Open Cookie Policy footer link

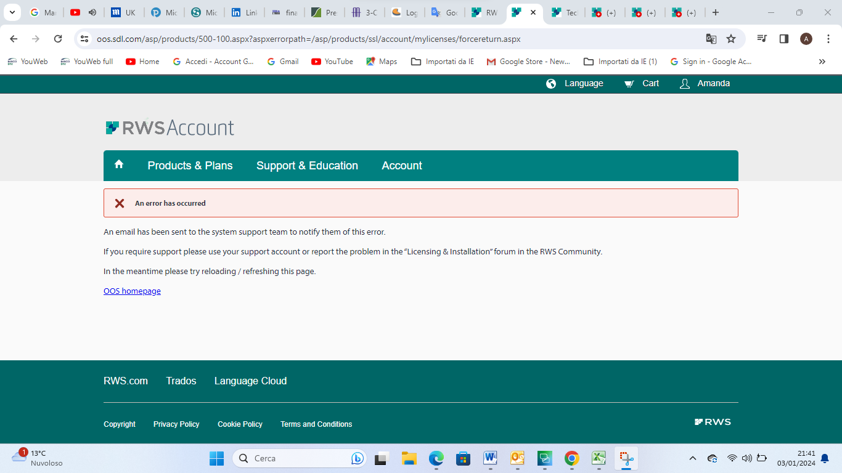tap(240, 424)
